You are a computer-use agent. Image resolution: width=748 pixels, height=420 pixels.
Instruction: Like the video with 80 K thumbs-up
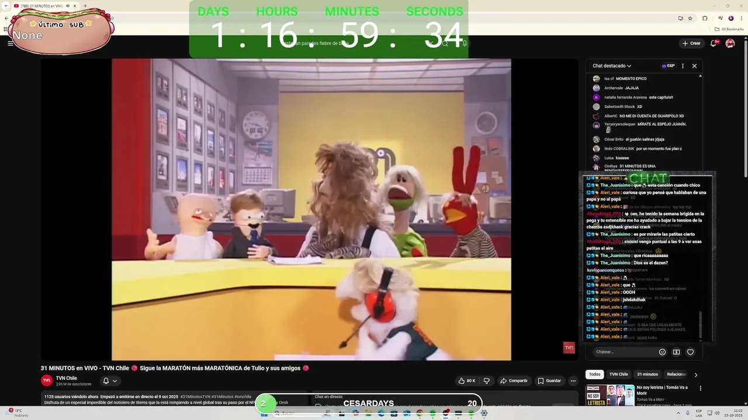[x=467, y=381]
